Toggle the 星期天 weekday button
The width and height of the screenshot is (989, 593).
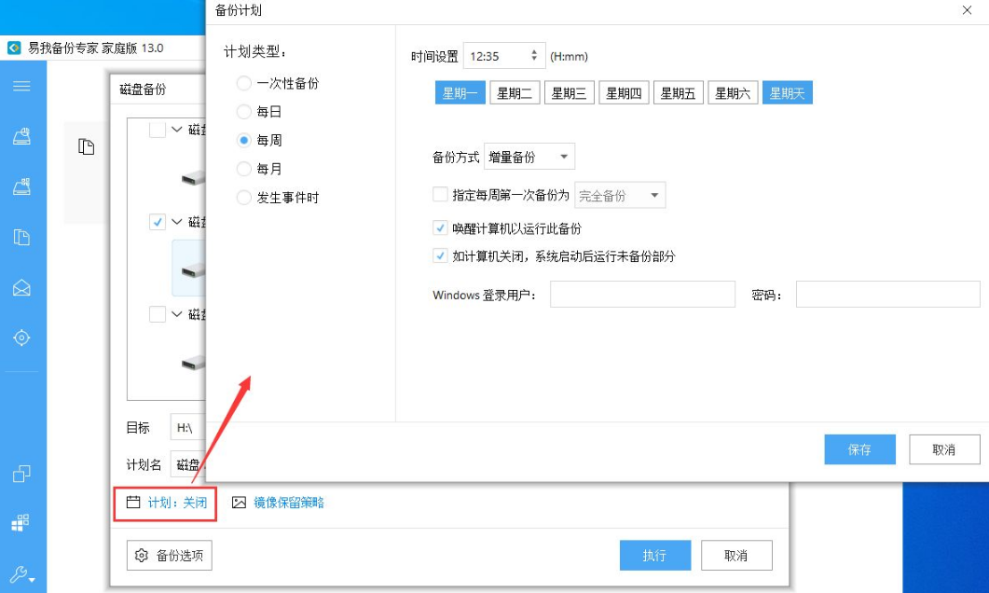click(x=787, y=92)
